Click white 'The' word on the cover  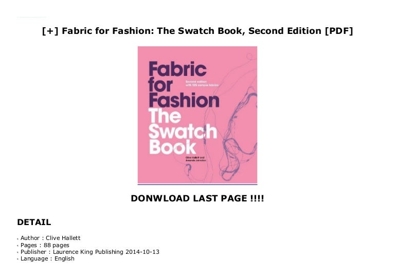coord(165,116)
